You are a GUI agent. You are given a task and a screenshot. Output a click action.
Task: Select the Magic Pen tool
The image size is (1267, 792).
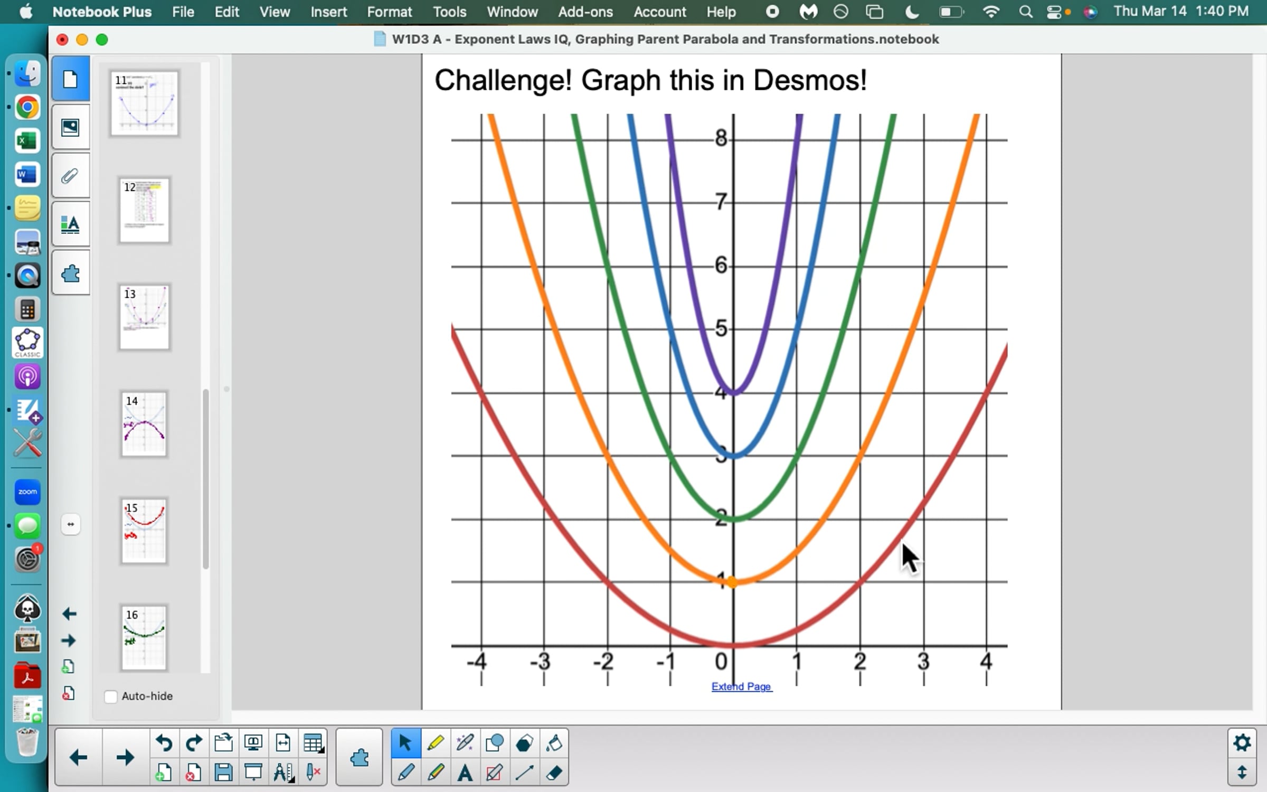pyautogui.click(x=465, y=743)
